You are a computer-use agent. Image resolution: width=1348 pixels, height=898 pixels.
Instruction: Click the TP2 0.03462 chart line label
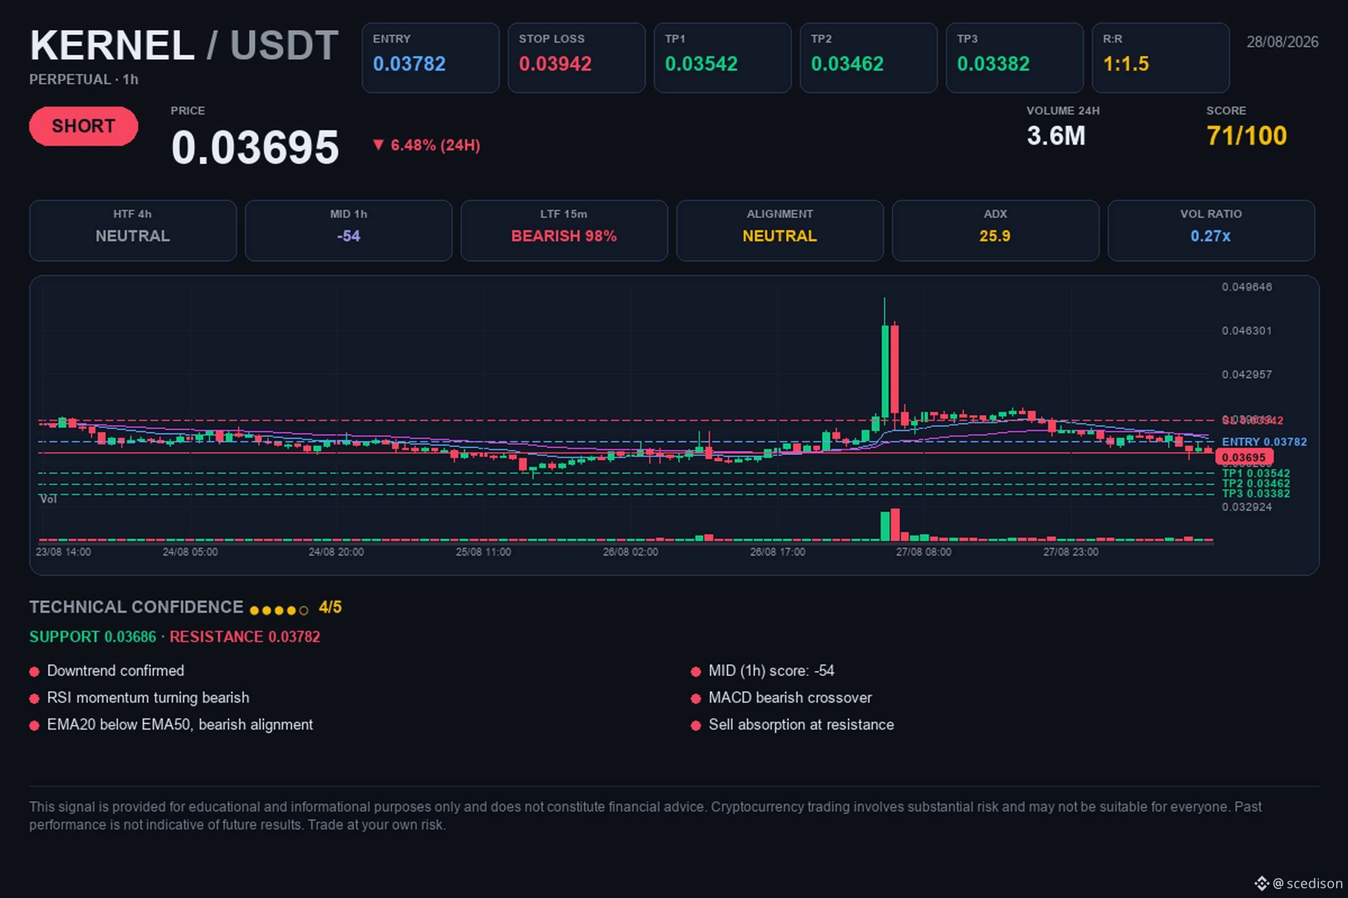coord(1256,483)
